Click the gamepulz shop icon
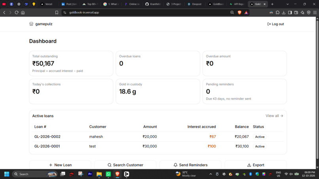The image size is (319, 179). pos(31,24)
